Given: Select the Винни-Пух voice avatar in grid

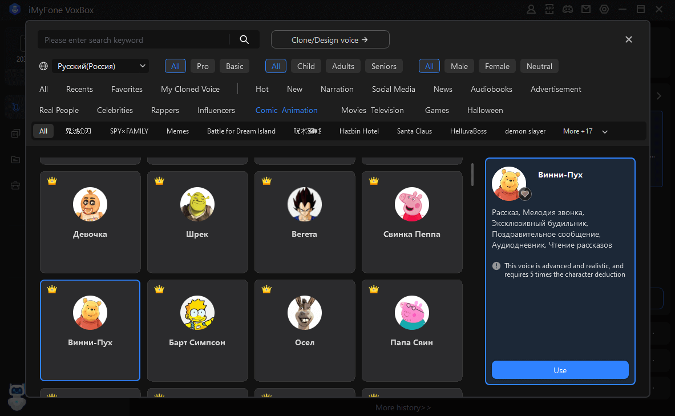Looking at the screenshot, I should click(90, 313).
